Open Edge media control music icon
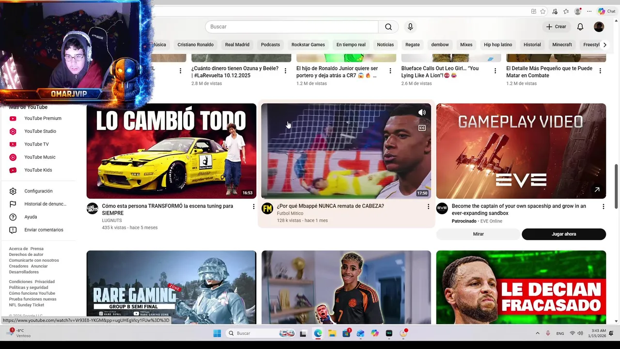 555,11
